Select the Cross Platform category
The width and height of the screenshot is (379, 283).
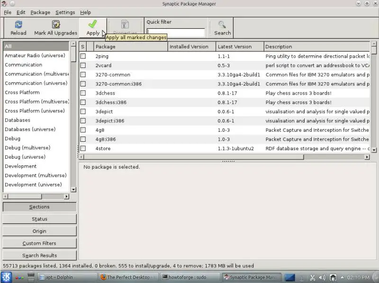point(36,92)
